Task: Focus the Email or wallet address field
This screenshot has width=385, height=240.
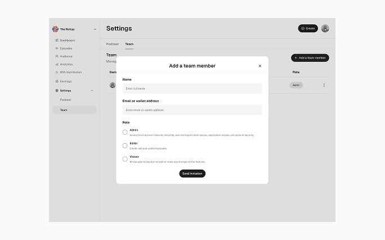Action: pyautogui.click(x=192, y=110)
